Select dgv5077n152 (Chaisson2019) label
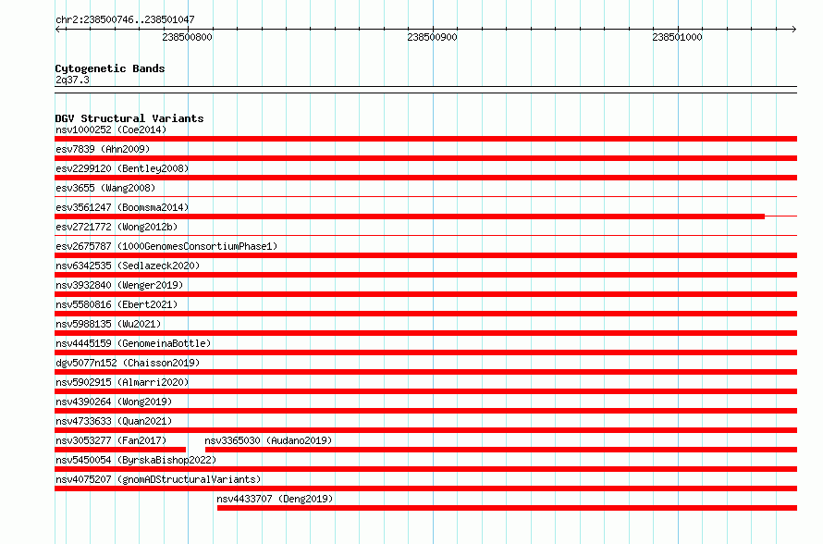This screenshot has width=823, height=544. click(x=128, y=363)
